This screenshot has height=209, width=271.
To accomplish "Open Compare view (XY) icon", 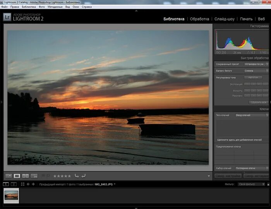I will [x=26, y=176].
